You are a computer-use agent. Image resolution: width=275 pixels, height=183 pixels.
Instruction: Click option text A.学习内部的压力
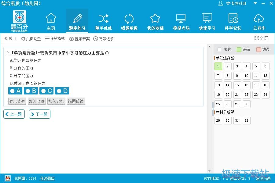[x=26, y=61]
